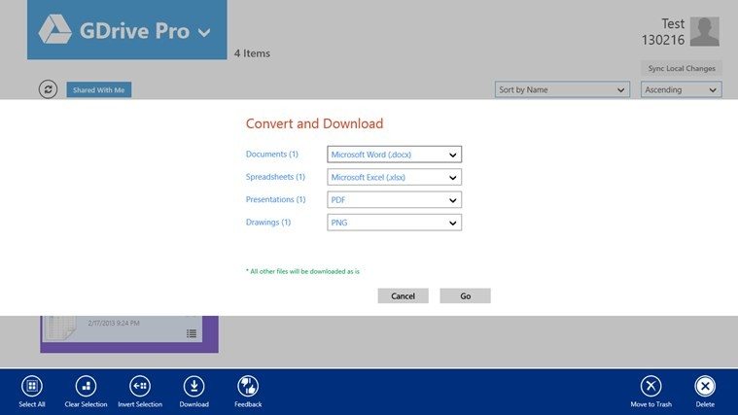Click the "Documents (1)" label
The height and width of the screenshot is (415, 738).
[x=272, y=155]
